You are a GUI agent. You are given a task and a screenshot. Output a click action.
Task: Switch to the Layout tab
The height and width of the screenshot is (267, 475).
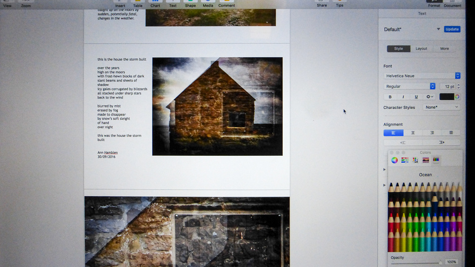(x=421, y=48)
